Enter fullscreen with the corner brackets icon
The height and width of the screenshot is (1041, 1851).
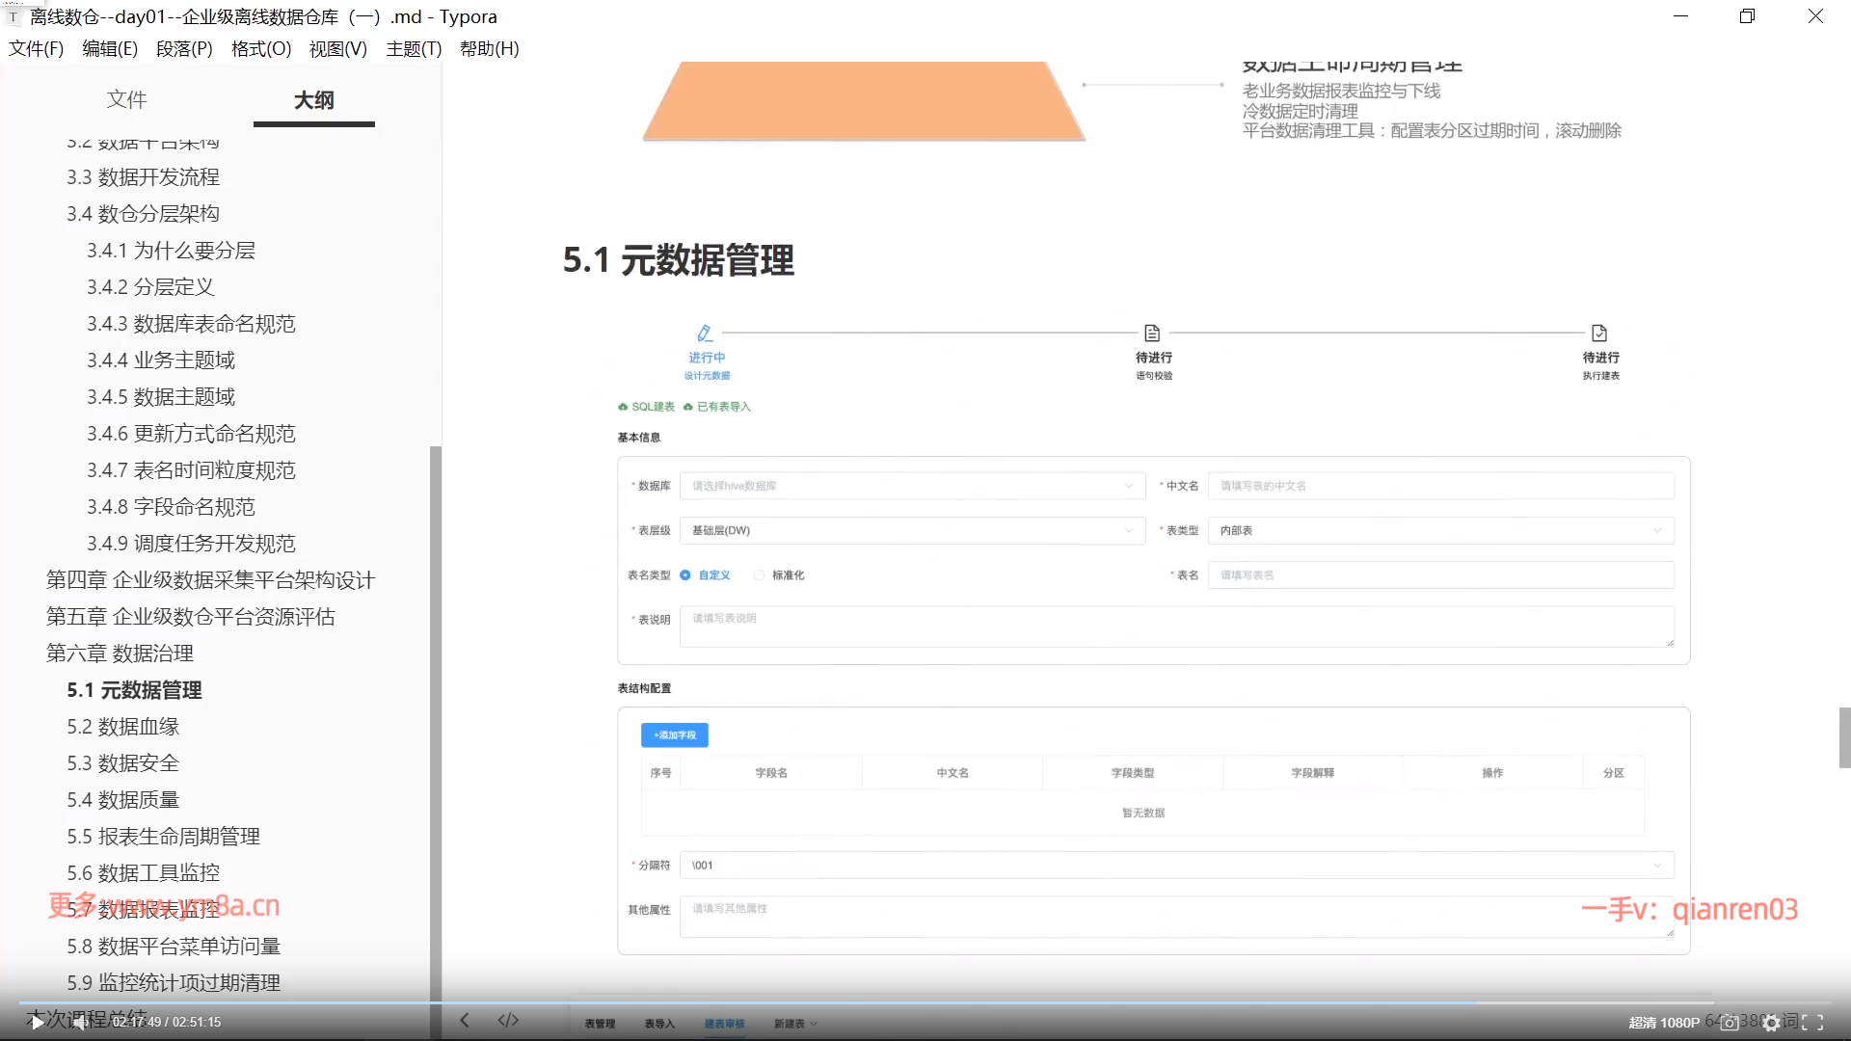point(1812,1023)
